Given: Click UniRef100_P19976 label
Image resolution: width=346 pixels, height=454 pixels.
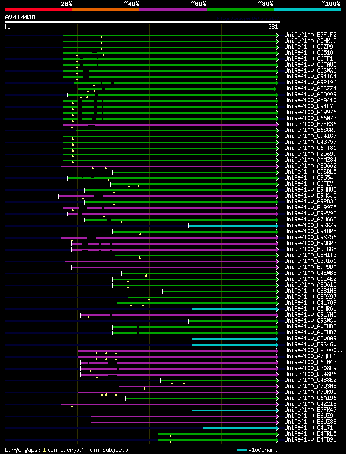Looking at the screenshot, I should click(x=310, y=113).
